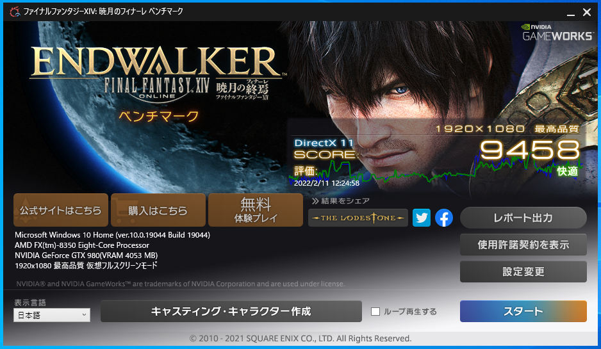Viewport: 601px width, 349px height.
Task: Open 設定変更 settings button
Action: (x=523, y=272)
